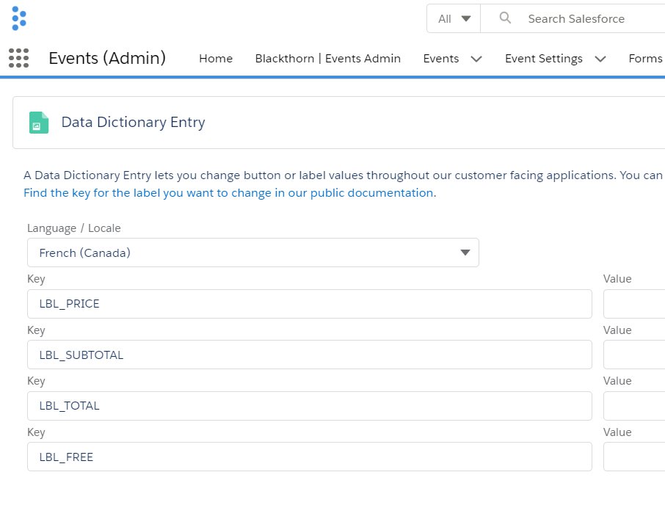665x530 pixels.
Task: Click the LBL_FREE key field
Action: coord(310,457)
